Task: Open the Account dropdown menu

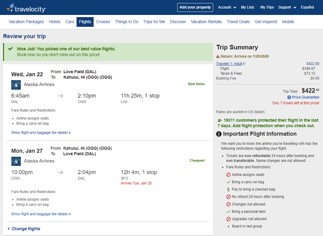Action: click(227, 7)
